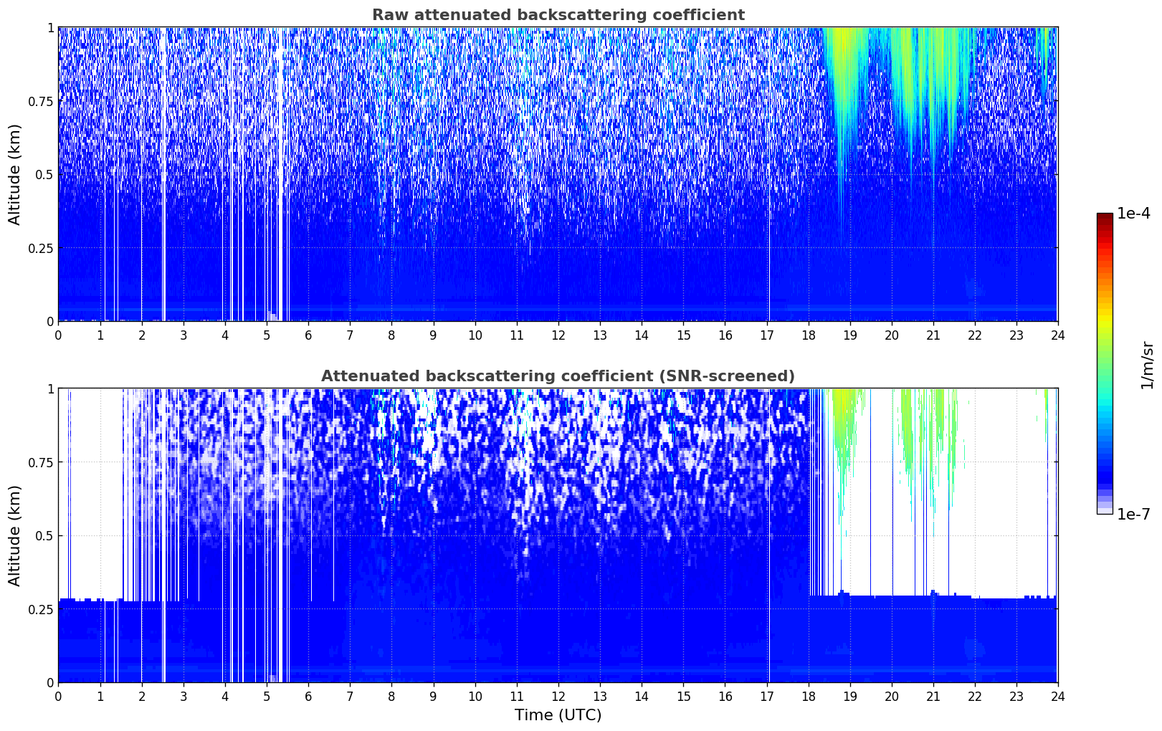
Task: Click the top plot title 'Raw attenuated backscattering coefficient'
Action: [x=558, y=15]
